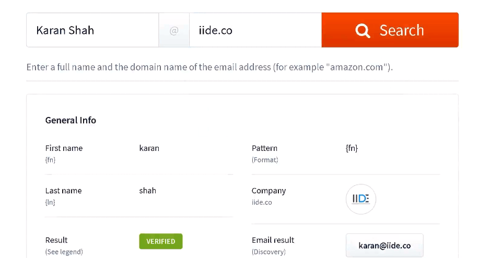The width and height of the screenshot is (479, 271).
Task: Click the "Email result" label
Action: (x=273, y=240)
